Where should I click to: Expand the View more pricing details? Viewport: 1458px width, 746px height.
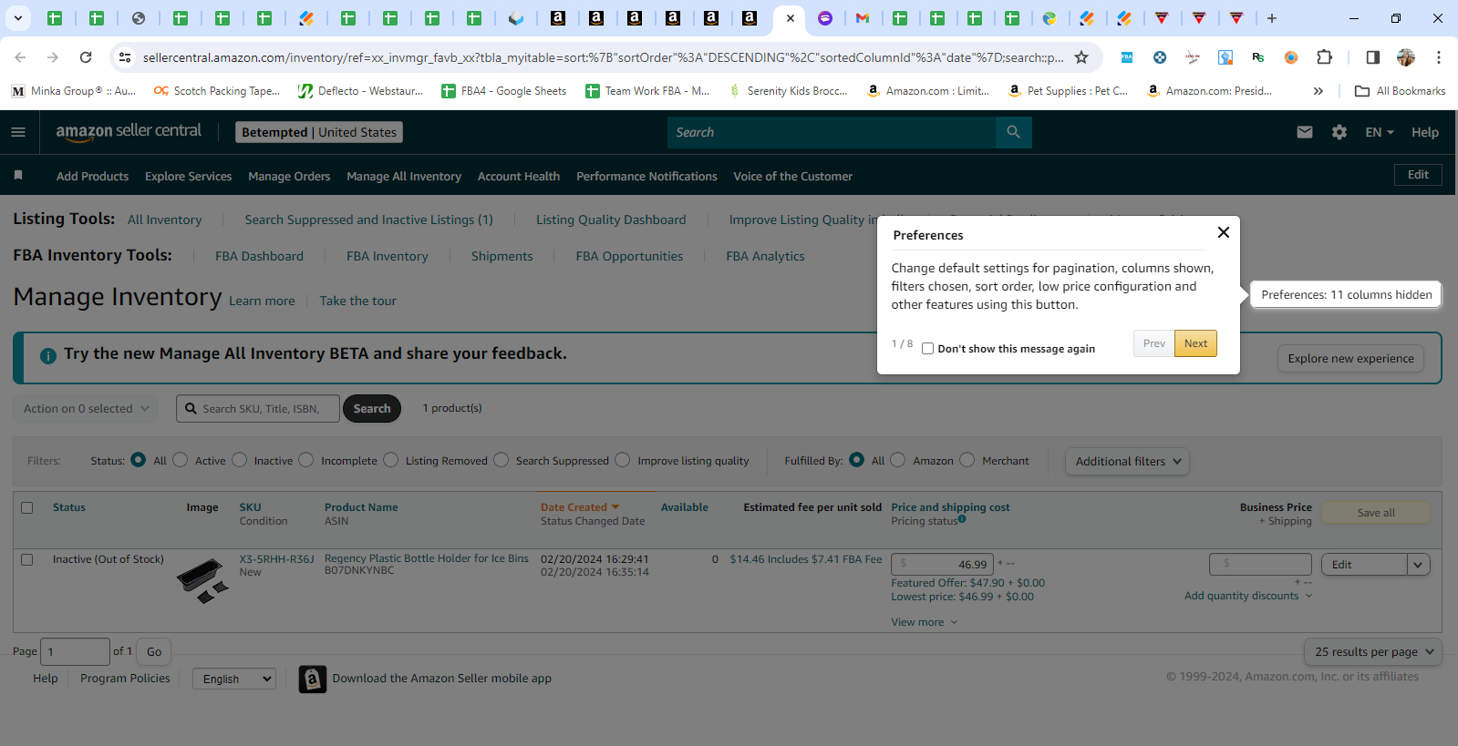pos(925,622)
